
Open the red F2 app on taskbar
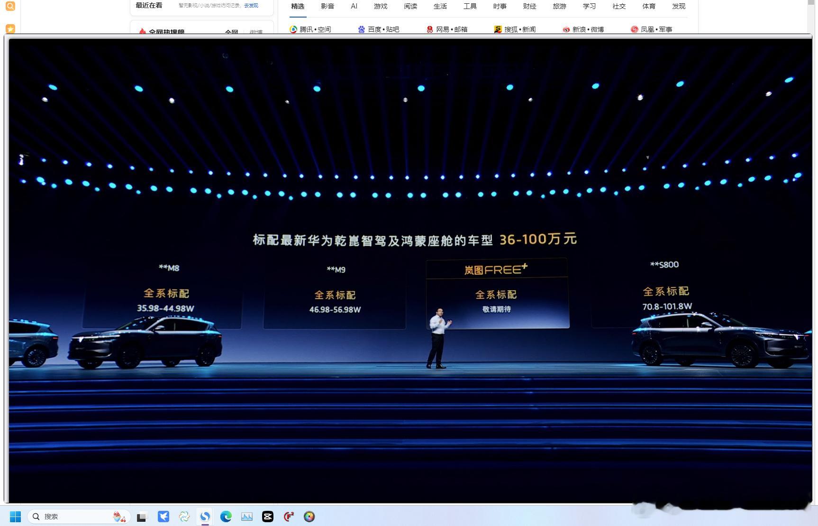[x=289, y=517]
